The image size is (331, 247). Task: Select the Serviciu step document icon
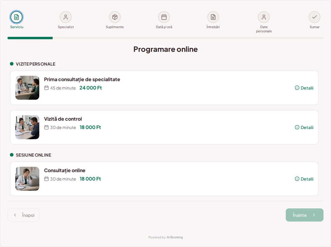coord(16,17)
